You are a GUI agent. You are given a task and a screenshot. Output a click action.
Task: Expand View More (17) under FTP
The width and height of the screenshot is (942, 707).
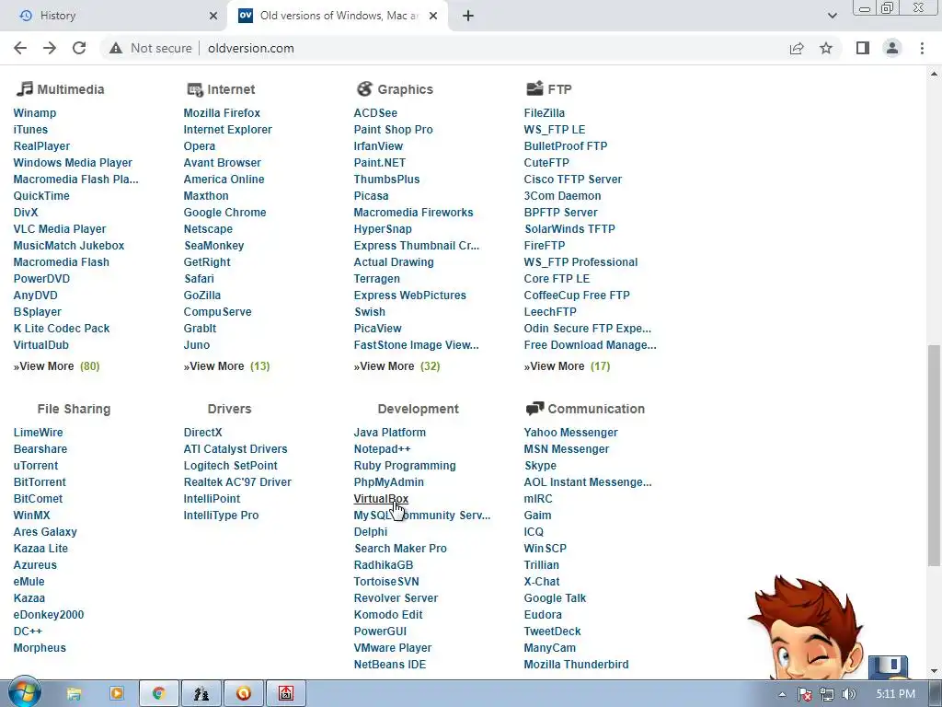click(567, 366)
